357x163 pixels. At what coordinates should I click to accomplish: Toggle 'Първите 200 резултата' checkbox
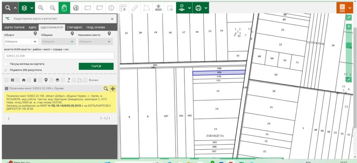(6, 70)
